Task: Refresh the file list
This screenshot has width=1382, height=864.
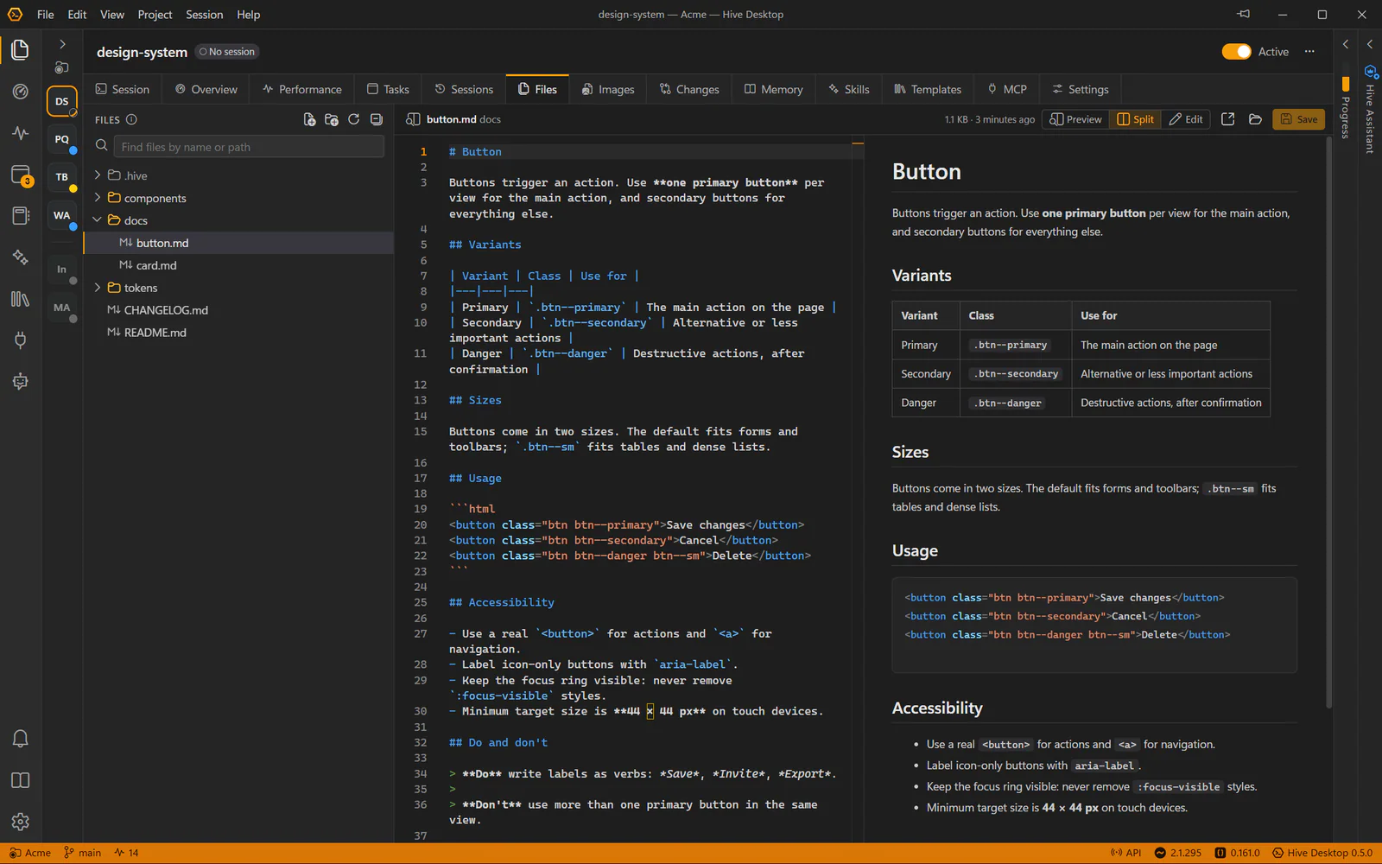Action: point(354,119)
